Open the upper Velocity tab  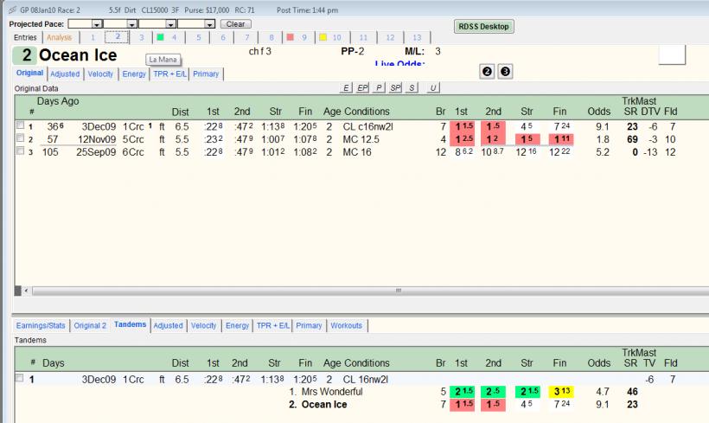(100, 74)
